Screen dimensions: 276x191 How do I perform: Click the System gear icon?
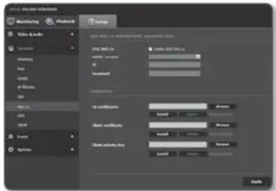[11, 150]
